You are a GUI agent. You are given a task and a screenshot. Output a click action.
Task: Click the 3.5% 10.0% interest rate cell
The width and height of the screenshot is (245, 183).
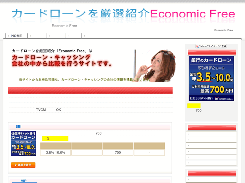tap(56, 153)
